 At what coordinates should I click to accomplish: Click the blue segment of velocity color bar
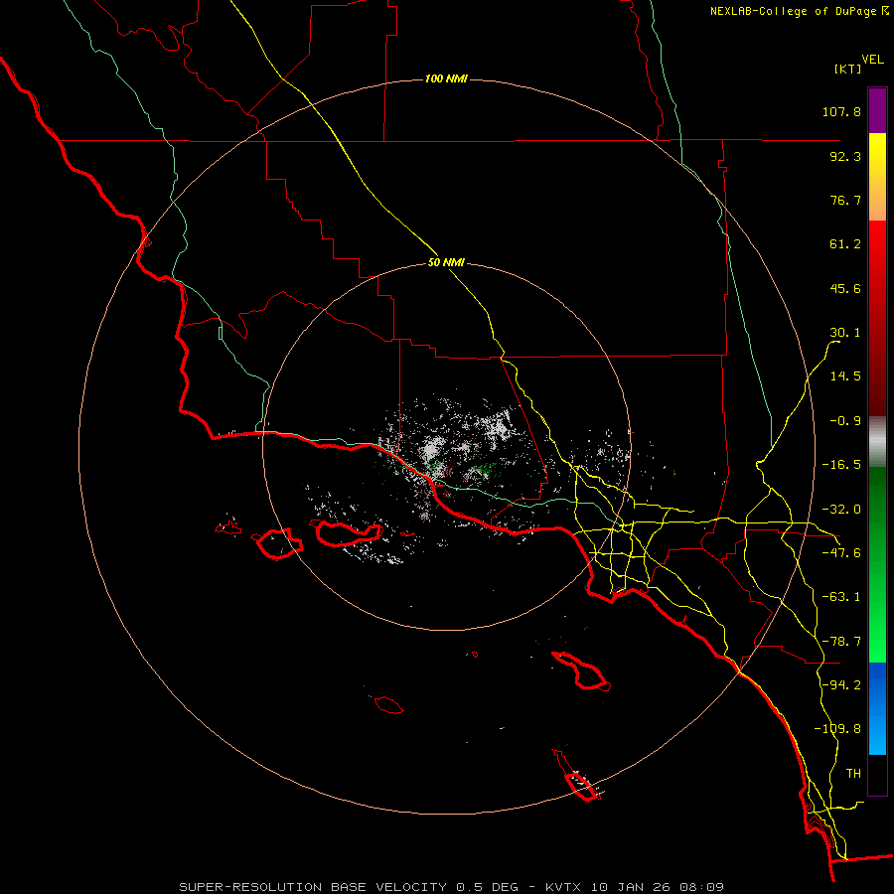877,708
